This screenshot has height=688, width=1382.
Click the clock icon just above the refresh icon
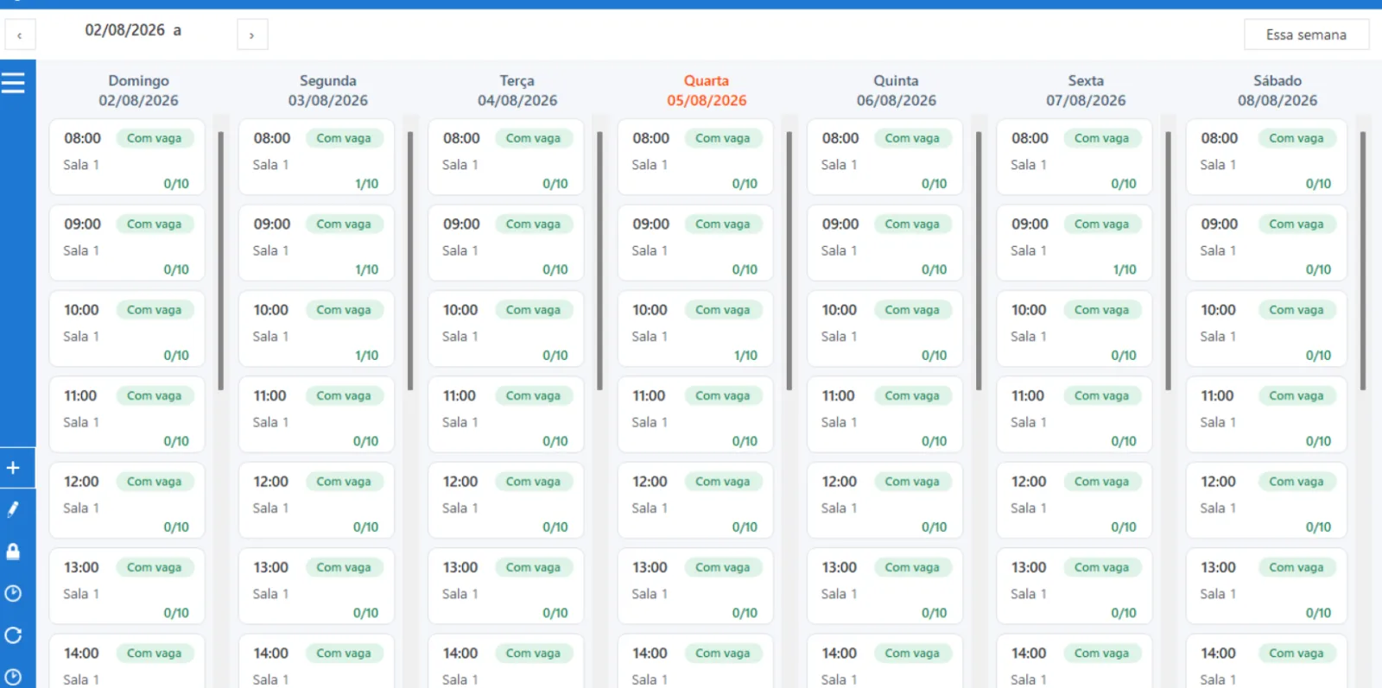pyautogui.click(x=13, y=593)
